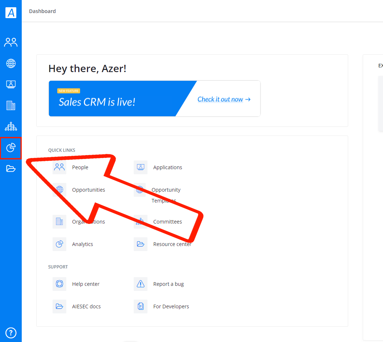Open the Applications quick link text
Screen dimensions: 383x342
coord(167,167)
